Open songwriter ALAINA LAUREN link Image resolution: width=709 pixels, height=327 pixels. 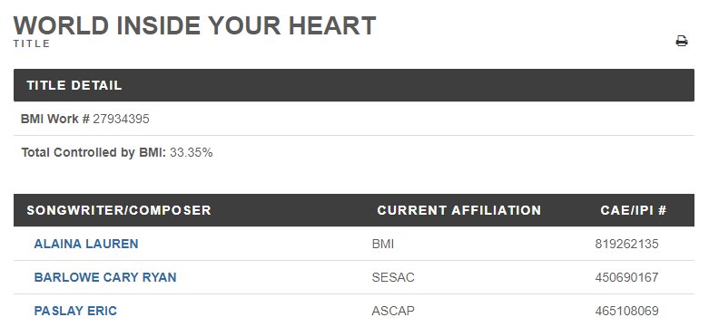pos(86,244)
